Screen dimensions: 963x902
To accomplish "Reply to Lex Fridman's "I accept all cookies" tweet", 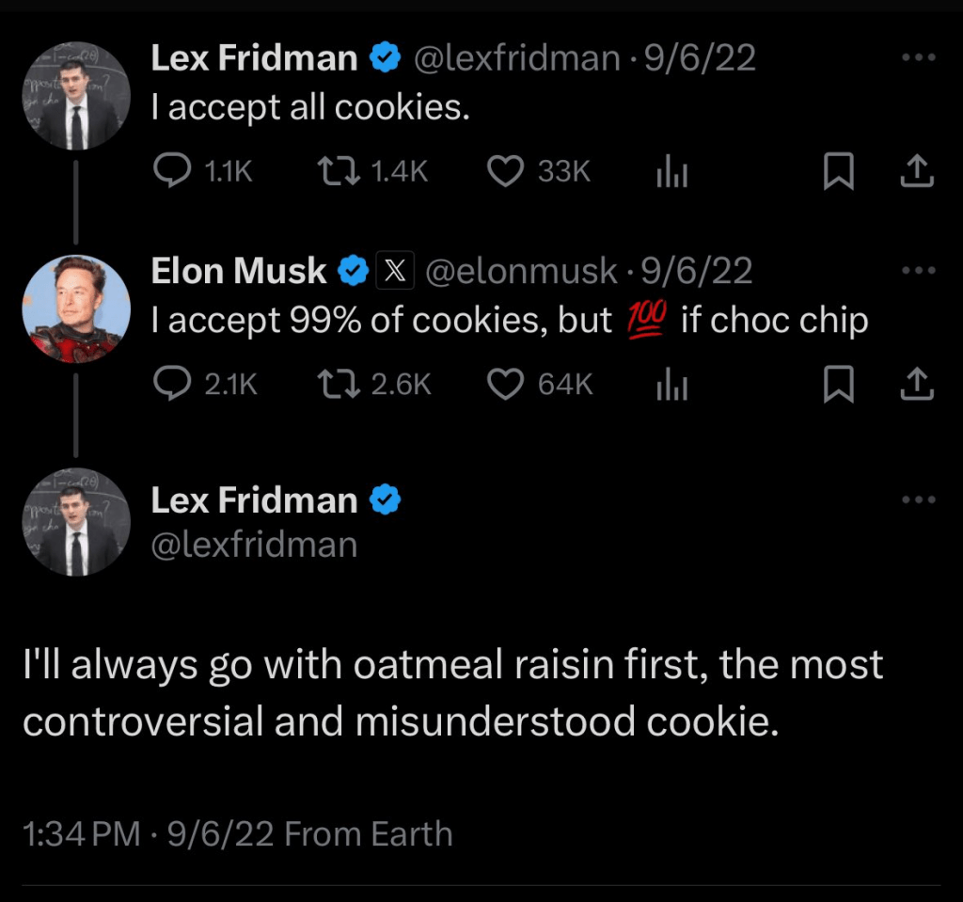I will click(171, 170).
